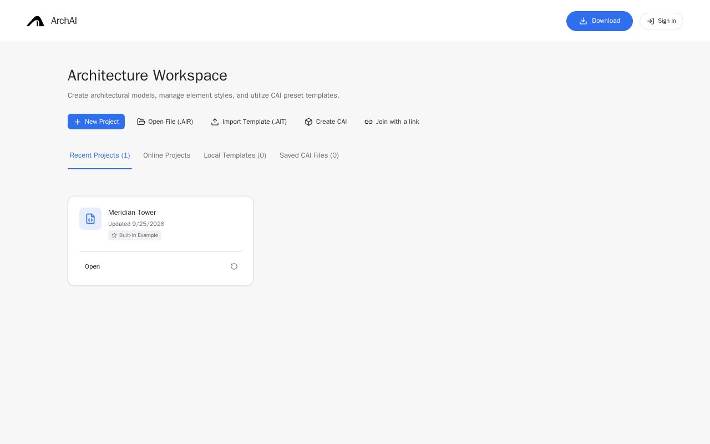Click the ArchAI brand name
Image resolution: width=710 pixels, height=444 pixels.
(64, 21)
